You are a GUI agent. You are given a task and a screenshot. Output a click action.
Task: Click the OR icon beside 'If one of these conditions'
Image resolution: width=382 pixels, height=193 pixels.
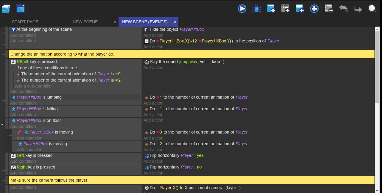click(x=13, y=68)
